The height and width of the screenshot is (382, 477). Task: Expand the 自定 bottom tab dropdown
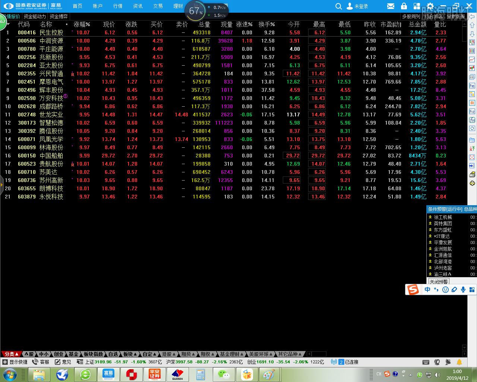(x=149, y=354)
